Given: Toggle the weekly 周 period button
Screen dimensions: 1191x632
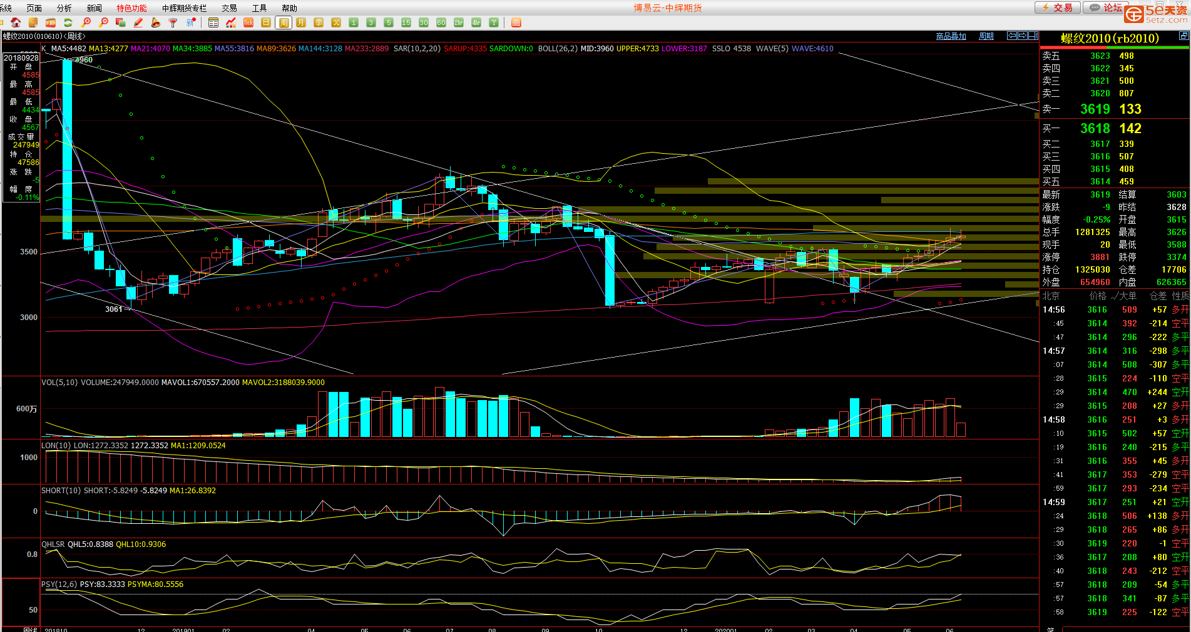Looking at the screenshot, I should click(284, 23).
